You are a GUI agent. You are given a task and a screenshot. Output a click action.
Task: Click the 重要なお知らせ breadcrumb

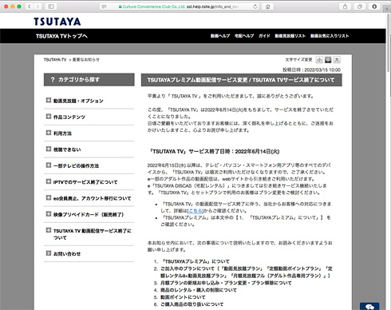click(86, 60)
